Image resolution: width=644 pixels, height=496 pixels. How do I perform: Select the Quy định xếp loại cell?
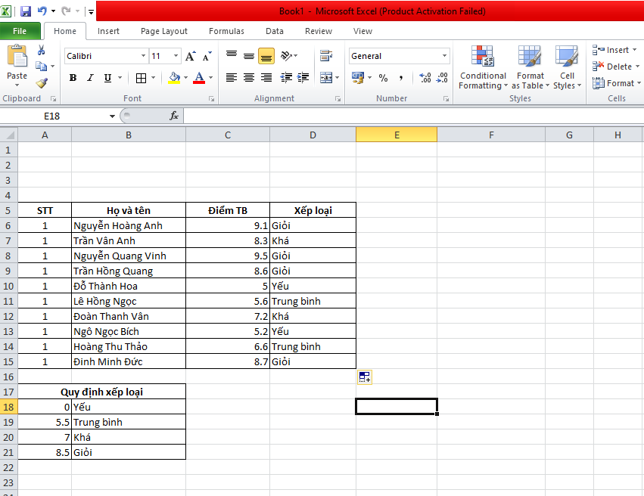[x=102, y=392]
